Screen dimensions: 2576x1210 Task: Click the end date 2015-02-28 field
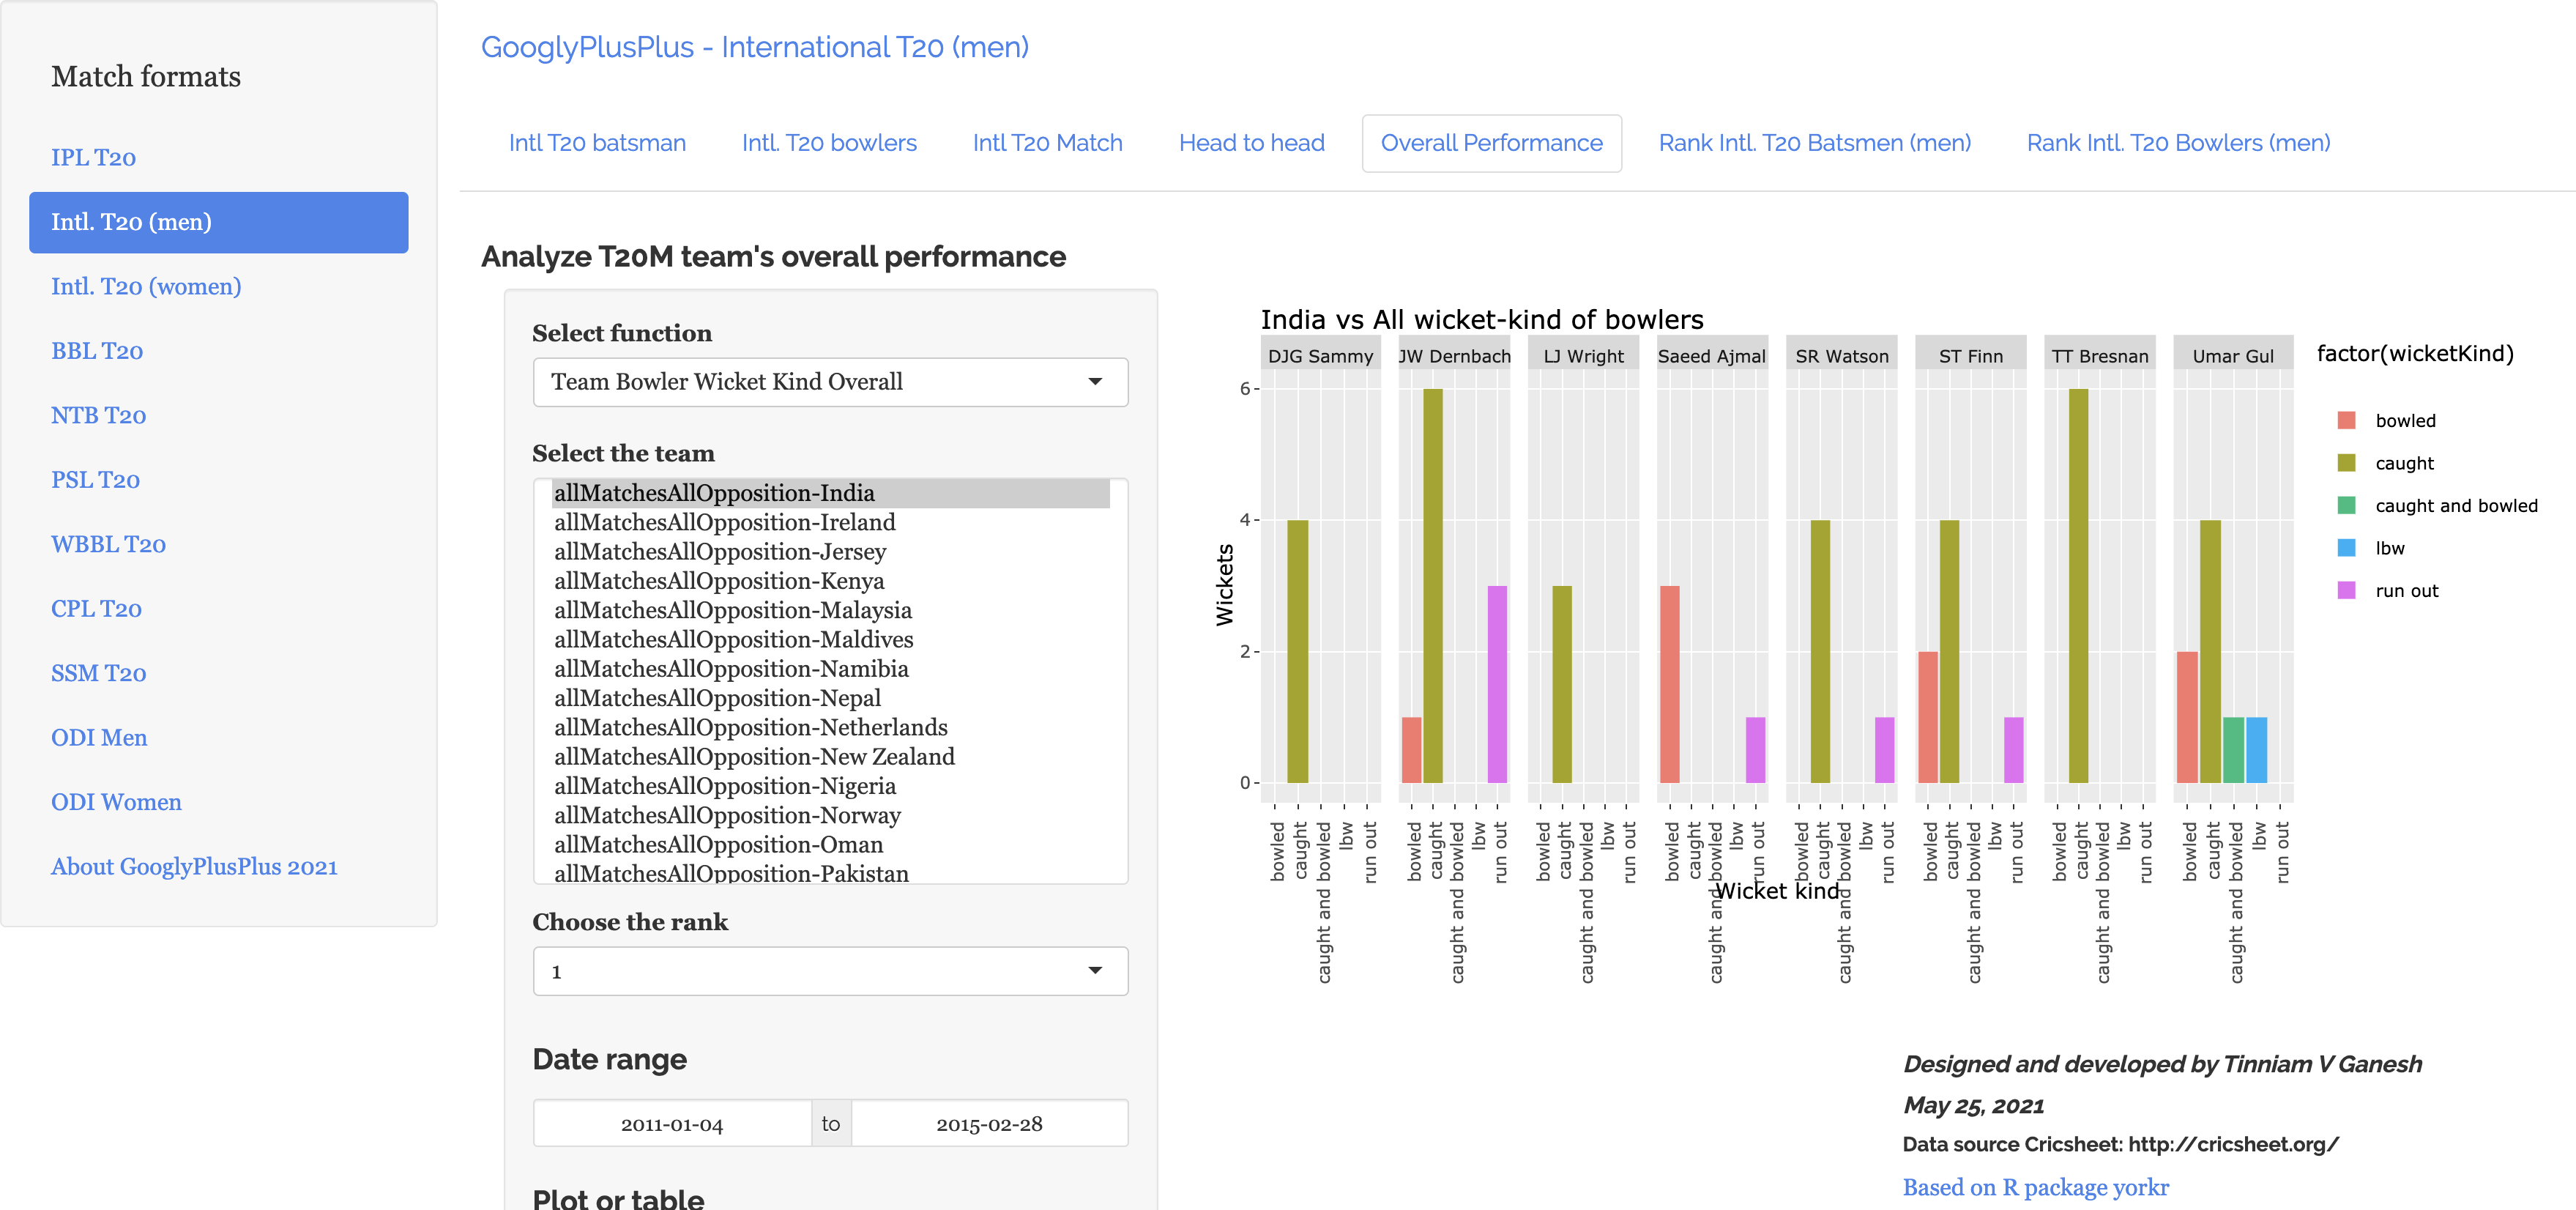[988, 1124]
